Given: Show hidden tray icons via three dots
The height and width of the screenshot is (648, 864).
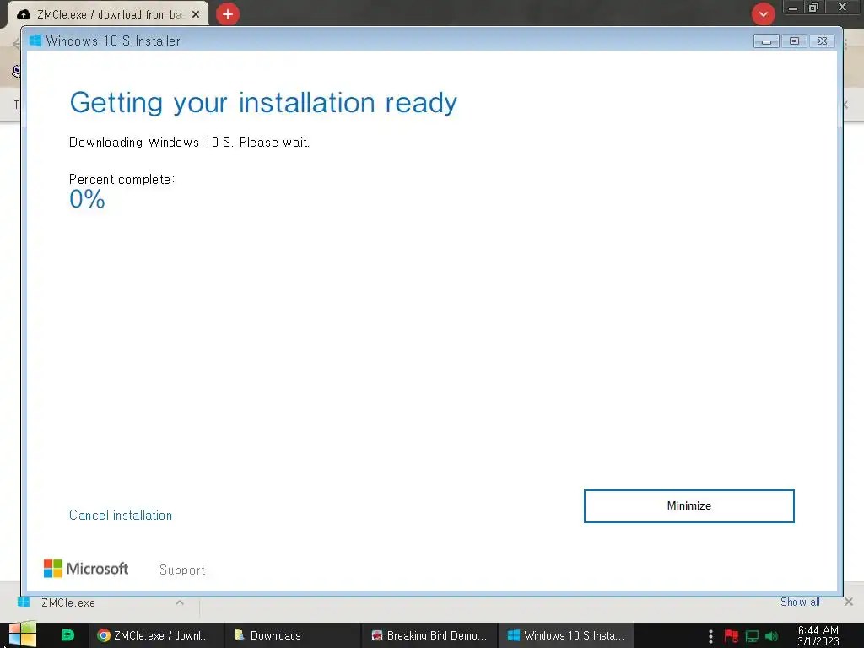Looking at the screenshot, I should (x=710, y=636).
